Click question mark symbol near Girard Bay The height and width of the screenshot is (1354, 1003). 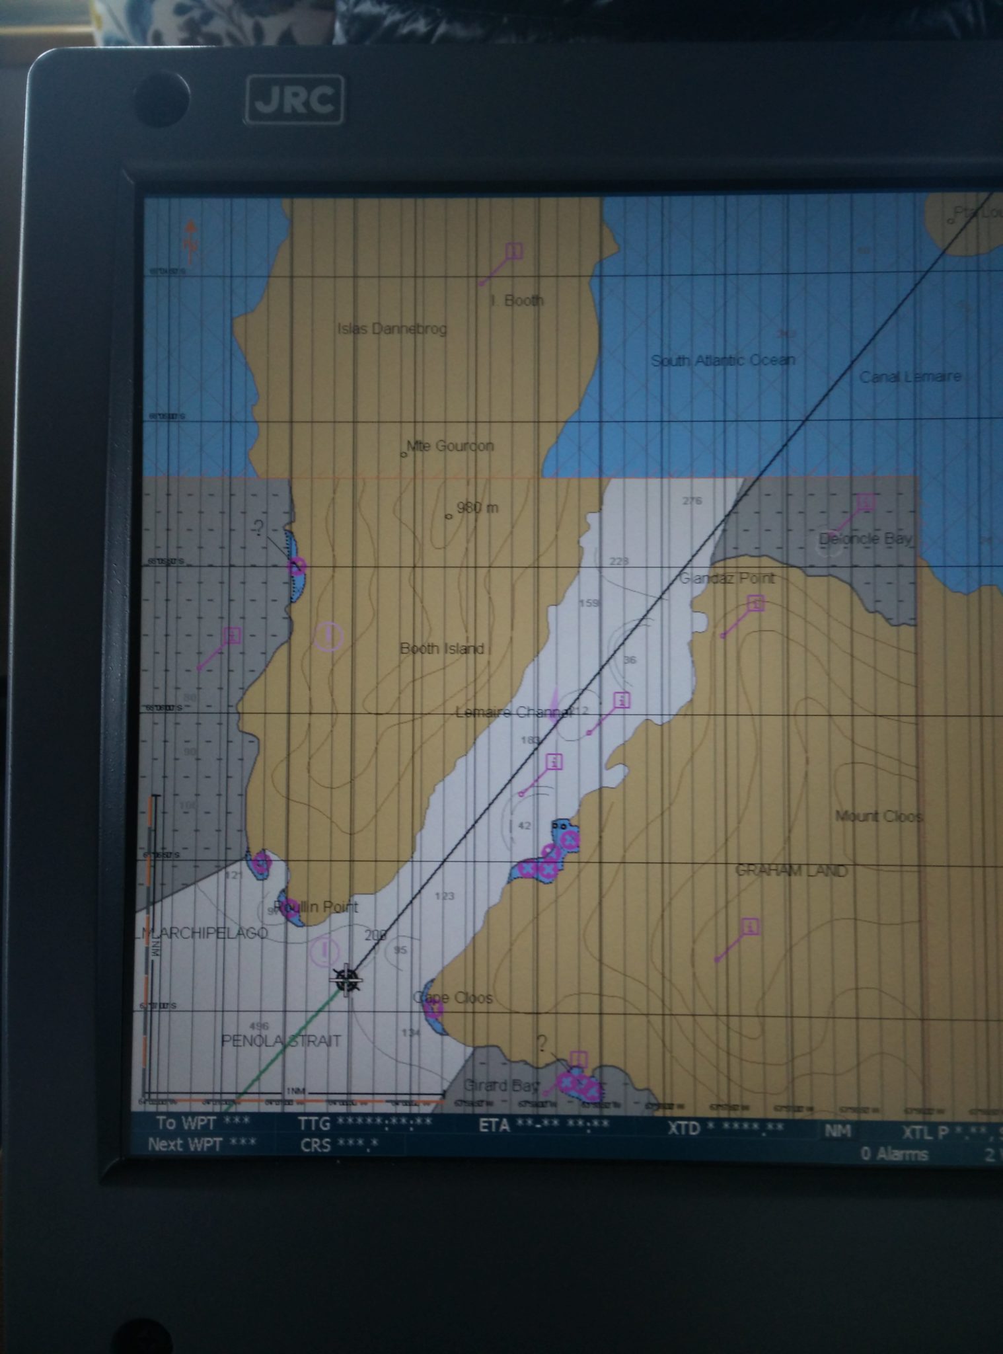click(542, 1044)
